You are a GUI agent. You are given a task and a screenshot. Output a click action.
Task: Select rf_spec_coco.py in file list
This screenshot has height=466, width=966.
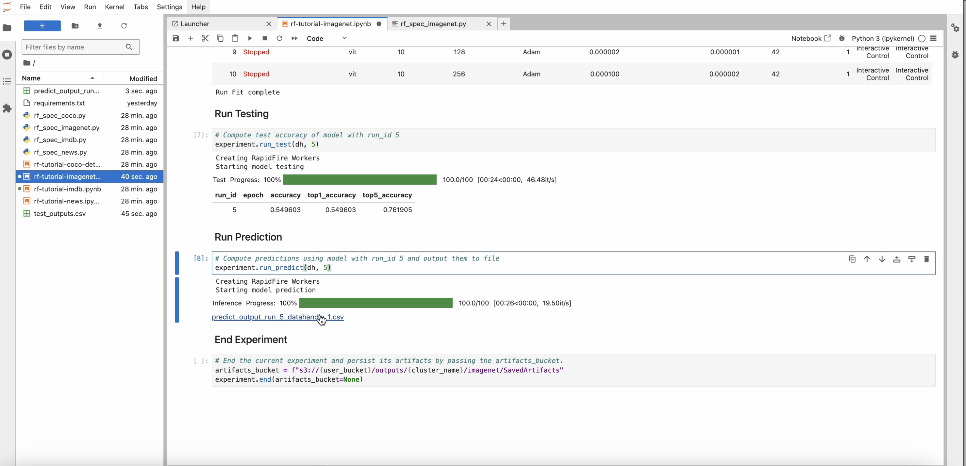(x=90, y=115)
